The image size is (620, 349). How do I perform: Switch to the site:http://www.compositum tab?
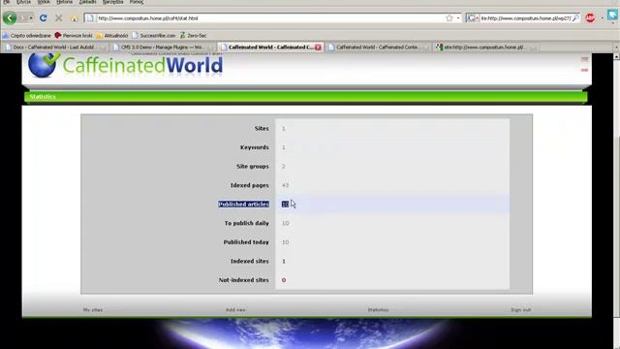485,48
